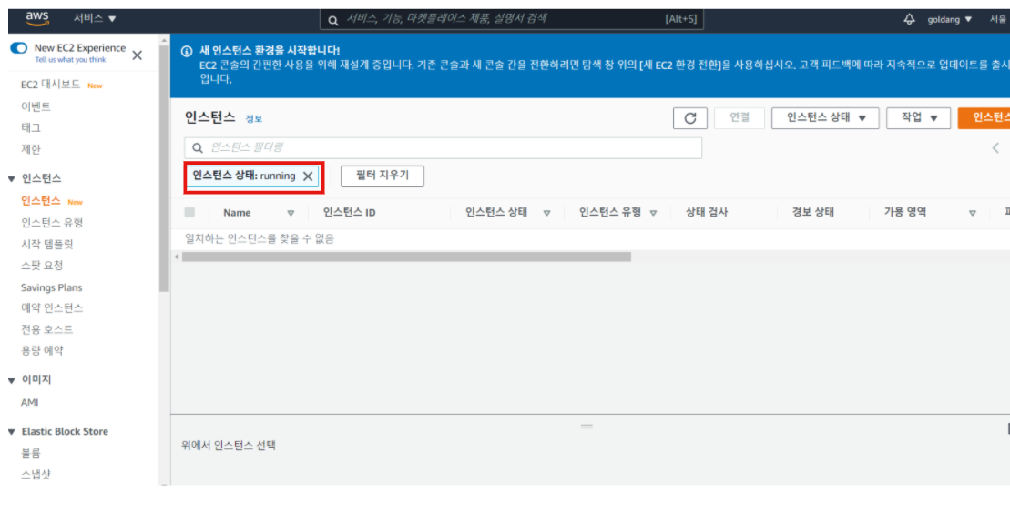Remove the running state filter with X
The height and width of the screenshot is (524, 1010).
point(308,176)
